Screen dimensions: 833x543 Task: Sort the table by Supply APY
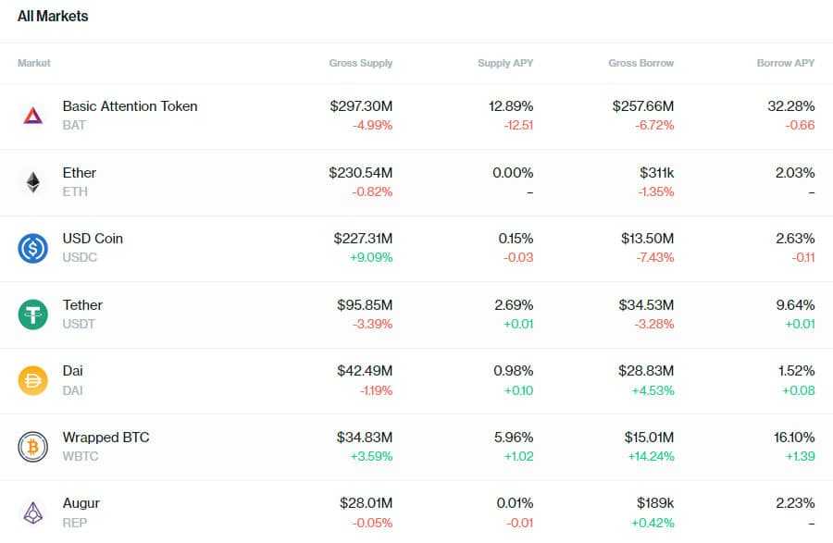505,63
